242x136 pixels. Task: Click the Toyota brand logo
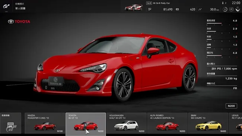click(x=19, y=22)
